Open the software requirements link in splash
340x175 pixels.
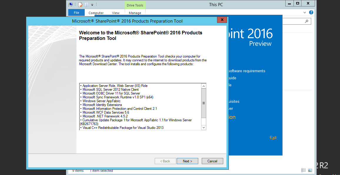247,71
